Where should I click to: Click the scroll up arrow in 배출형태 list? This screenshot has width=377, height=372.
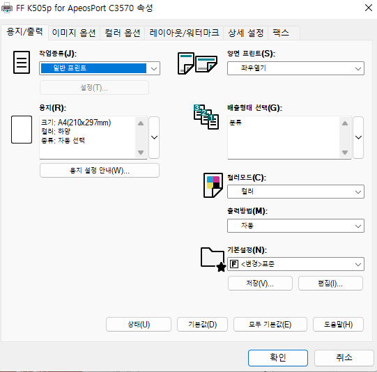click(x=345, y=123)
